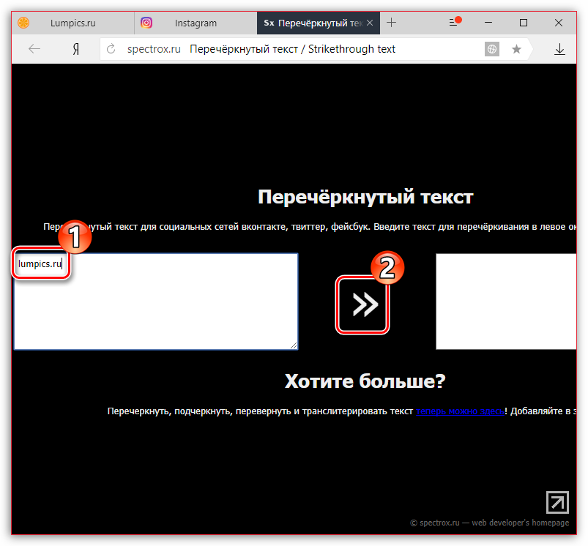The image size is (588, 546).
Task: Go back with the browser back arrow
Action: (34, 49)
